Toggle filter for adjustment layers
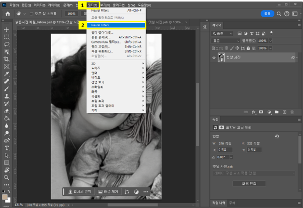303x208 pixels. click(245, 33)
